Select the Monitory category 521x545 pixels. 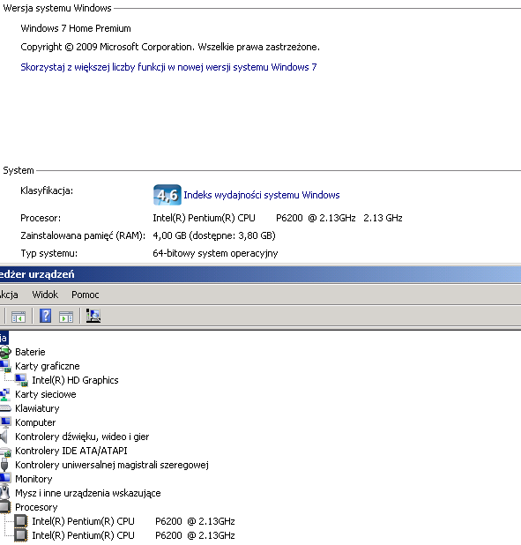coord(33,480)
